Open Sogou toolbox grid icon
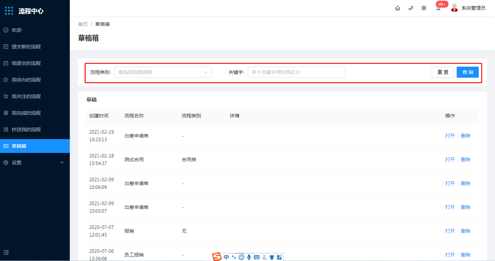This screenshot has width=495, height=261. pos(279,257)
